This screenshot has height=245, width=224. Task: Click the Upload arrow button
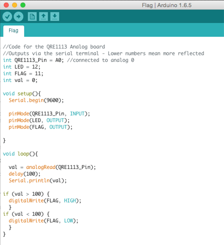click(x=19, y=16)
